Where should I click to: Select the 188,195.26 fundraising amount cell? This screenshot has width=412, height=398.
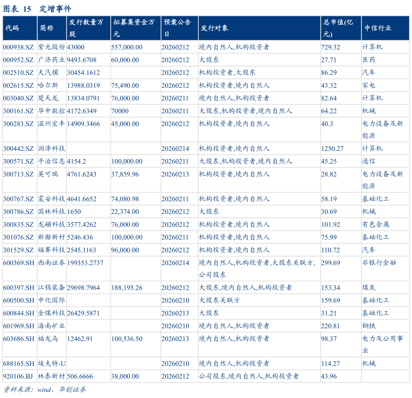[127, 288]
